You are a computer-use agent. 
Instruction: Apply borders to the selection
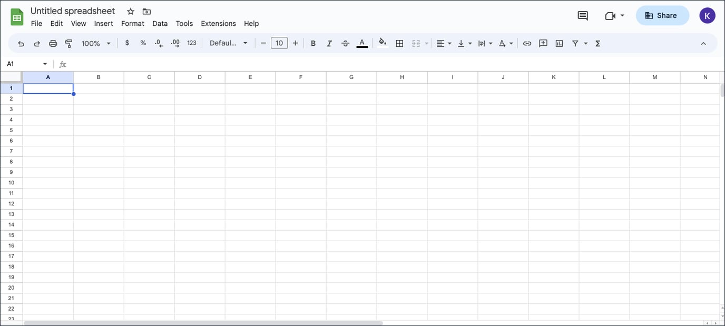[399, 43]
